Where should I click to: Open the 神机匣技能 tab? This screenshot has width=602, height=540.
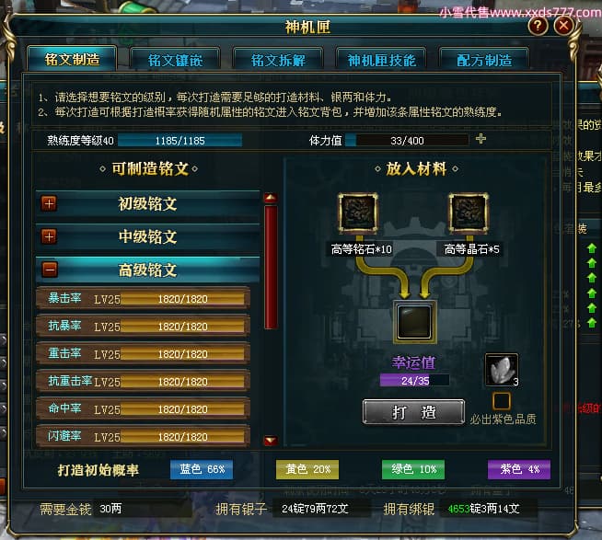(381, 60)
